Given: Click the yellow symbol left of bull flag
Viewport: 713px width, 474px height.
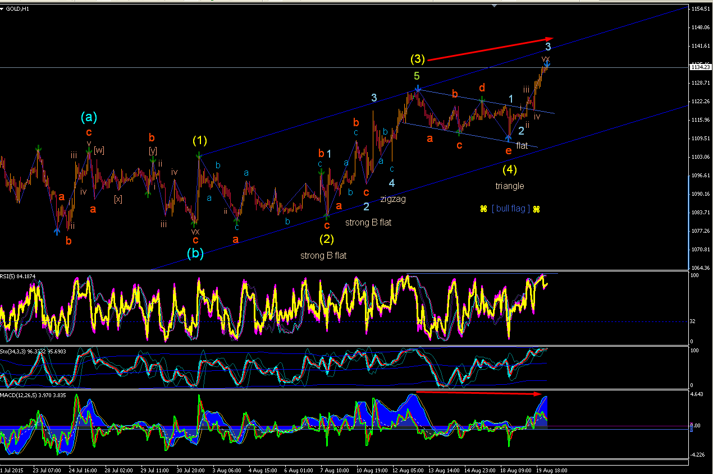Looking at the screenshot, I should click(x=483, y=209).
